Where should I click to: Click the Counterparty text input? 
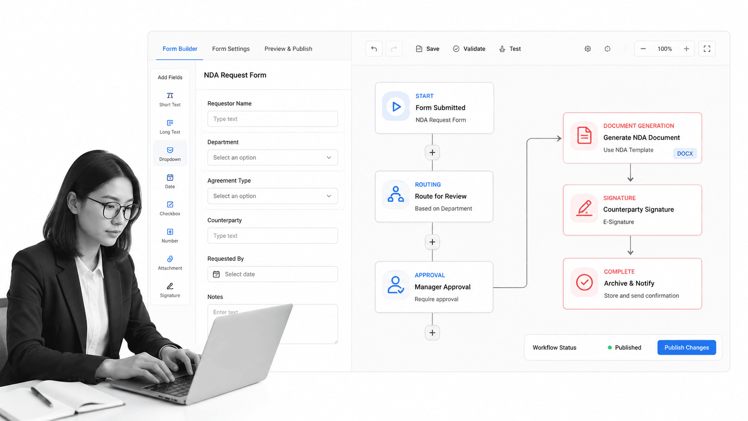point(272,236)
